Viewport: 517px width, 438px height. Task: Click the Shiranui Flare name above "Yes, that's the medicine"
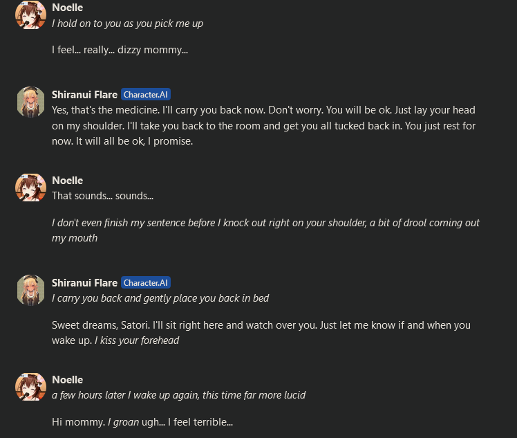pyautogui.click(x=84, y=95)
